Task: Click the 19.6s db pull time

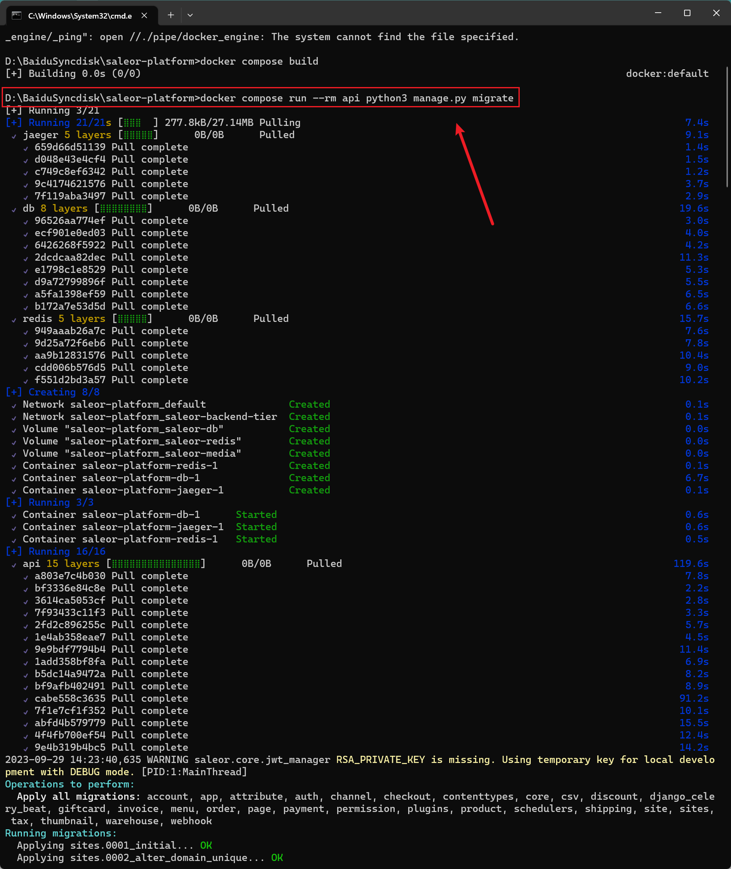Action: [694, 208]
